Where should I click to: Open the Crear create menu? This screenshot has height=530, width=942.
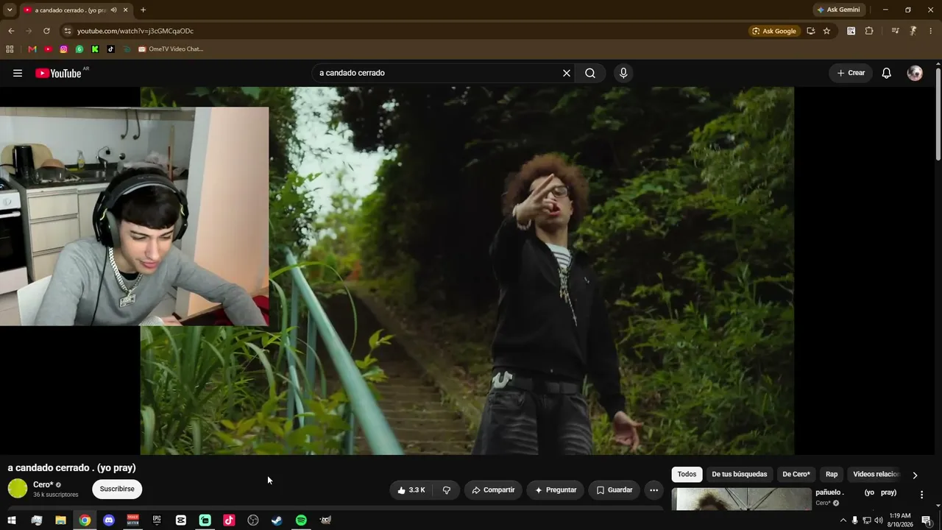tap(851, 73)
